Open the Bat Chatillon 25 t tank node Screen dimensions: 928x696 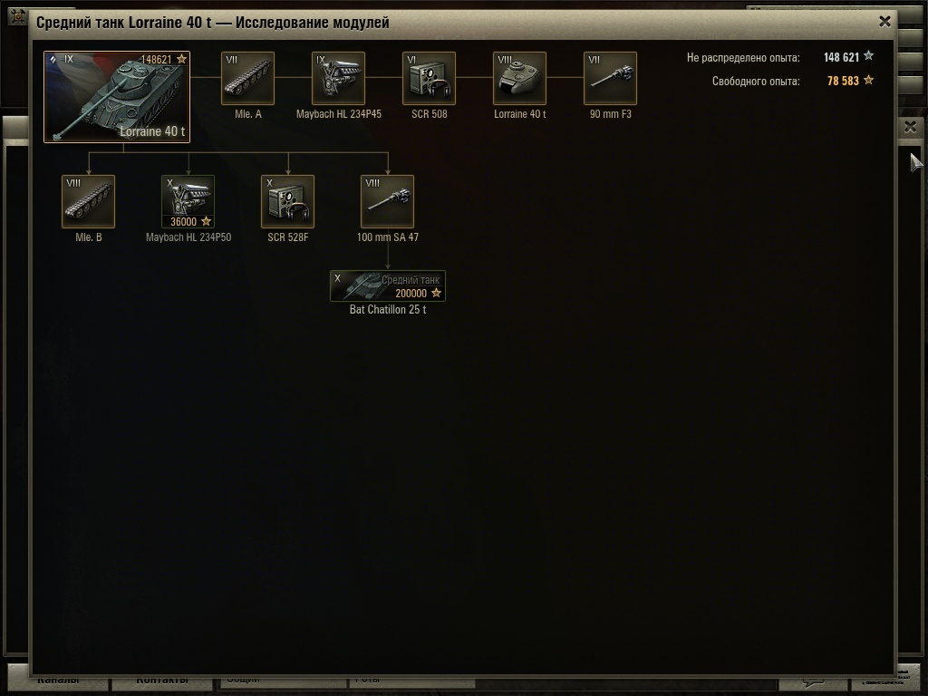[x=388, y=285]
